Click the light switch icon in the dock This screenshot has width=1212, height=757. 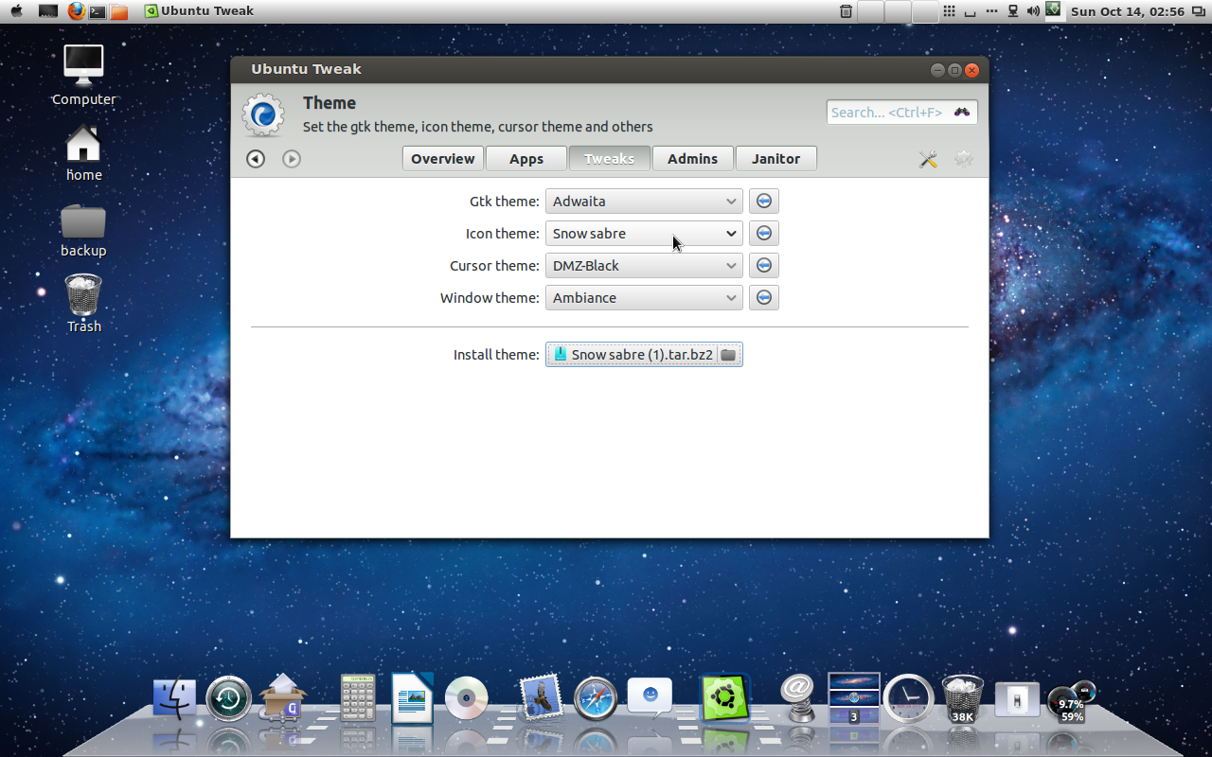1017,699
